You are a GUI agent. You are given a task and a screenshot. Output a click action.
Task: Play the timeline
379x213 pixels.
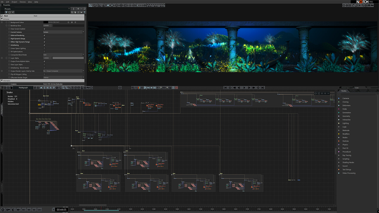244,88
